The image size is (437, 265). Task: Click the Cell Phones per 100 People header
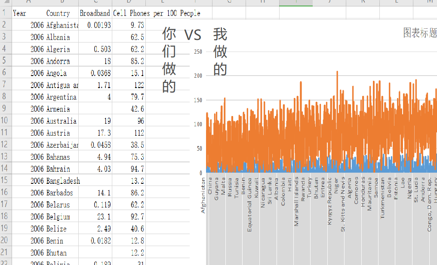[157, 13]
